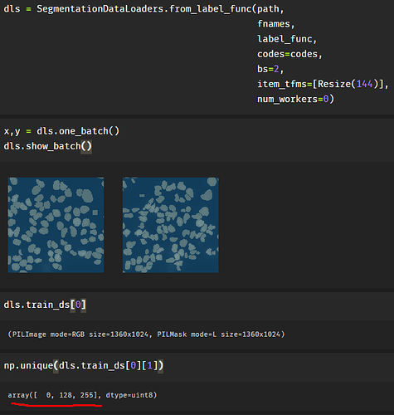Screen dimensions: 394x415
Task: Click the np.unique(dls.train_ds[0][1]) code line
Action: 84,365
